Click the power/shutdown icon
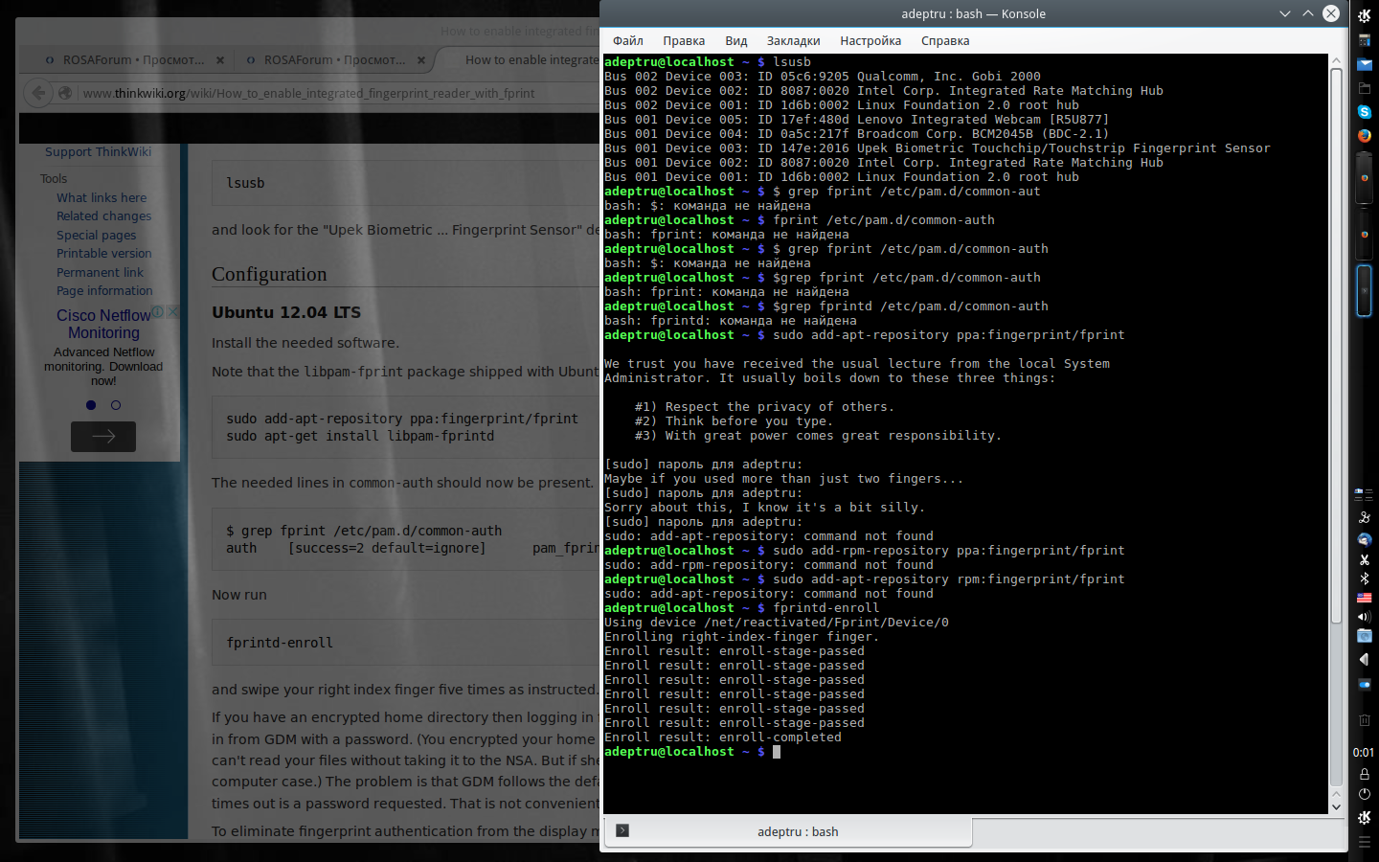This screenshot has width=1379, height=862. pyautogui.click(x=1364, y=794)
